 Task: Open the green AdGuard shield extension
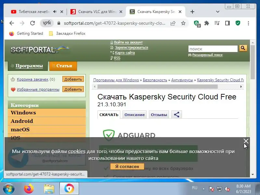238,23
